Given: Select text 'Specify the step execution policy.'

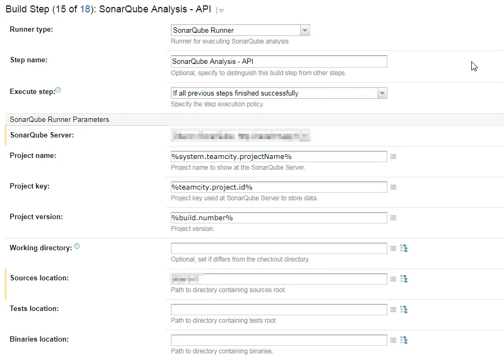Looking at the screenshot, I should [x=217, y=104].
